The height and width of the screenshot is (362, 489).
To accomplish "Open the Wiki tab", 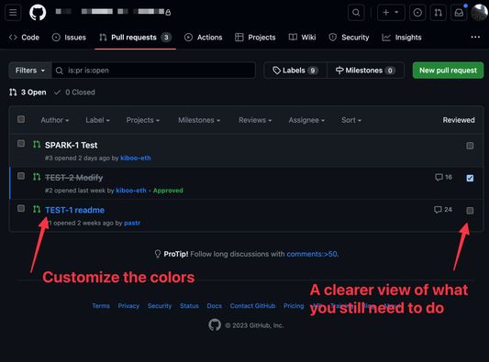I will 302,38.
